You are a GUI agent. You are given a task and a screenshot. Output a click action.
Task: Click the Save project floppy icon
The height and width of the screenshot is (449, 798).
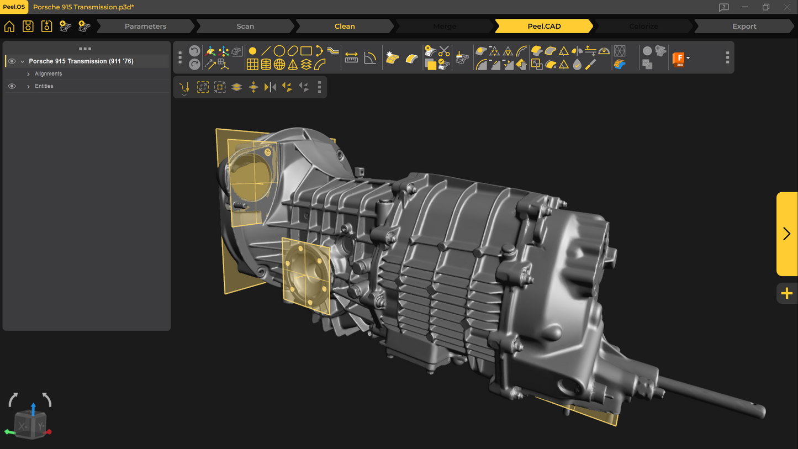tap(28, 27)
